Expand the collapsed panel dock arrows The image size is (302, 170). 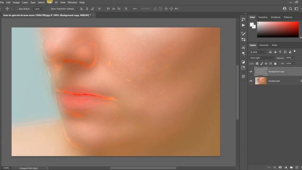[245, 13]
